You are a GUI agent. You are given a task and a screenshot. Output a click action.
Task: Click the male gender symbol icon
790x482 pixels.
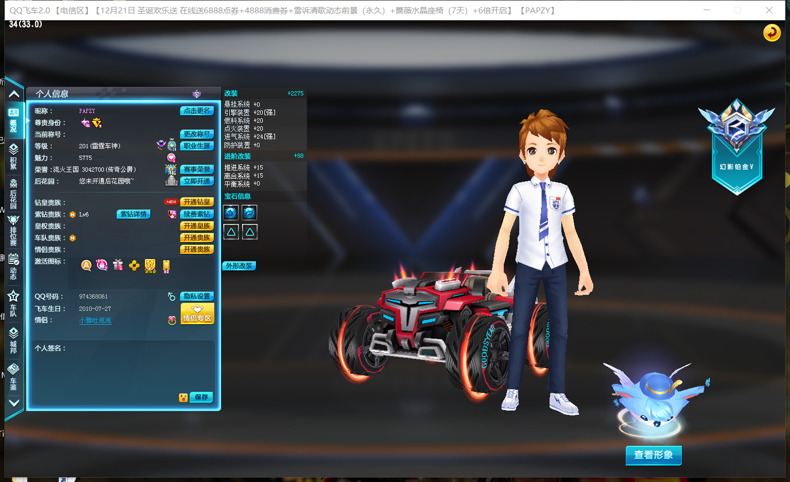tap(171, 296)
